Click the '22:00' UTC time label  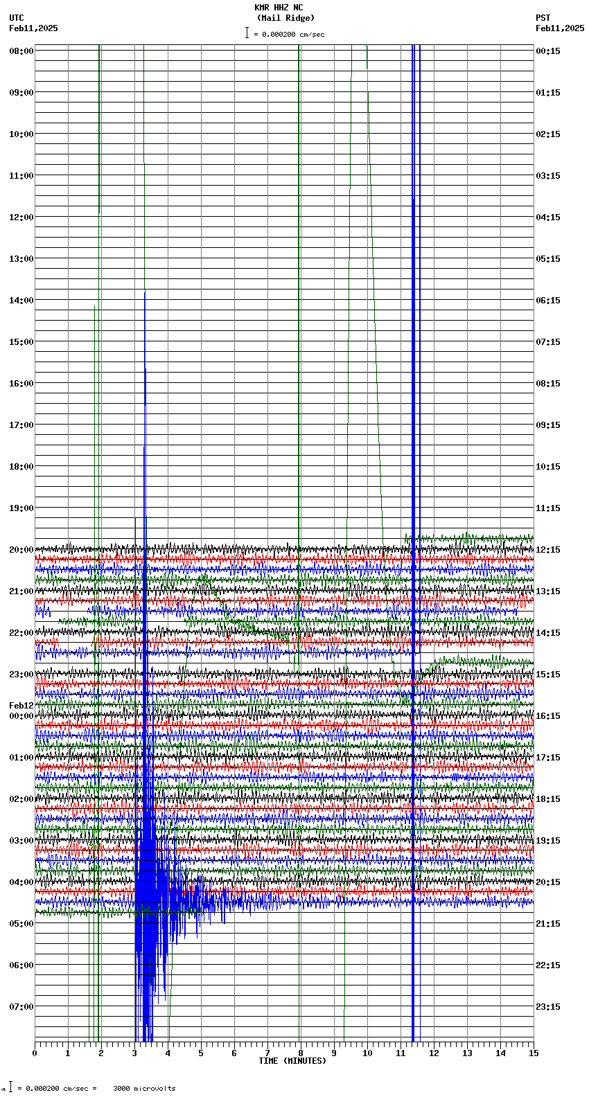tap(21, 633)
